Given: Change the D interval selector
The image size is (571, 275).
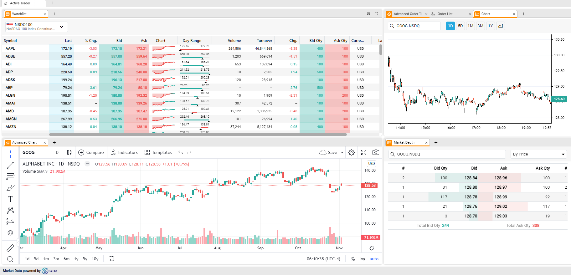Looking at the screenshot, I should point(57,152).
